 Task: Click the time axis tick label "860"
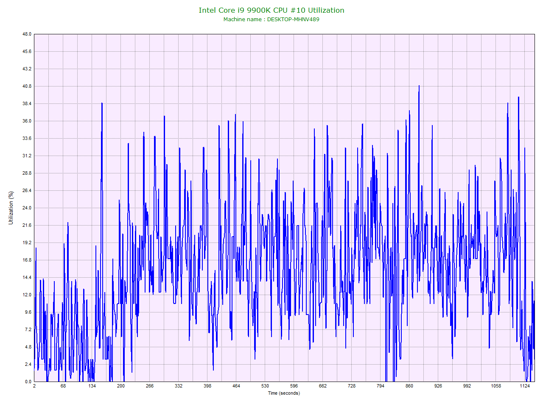(x=409, y=386)
